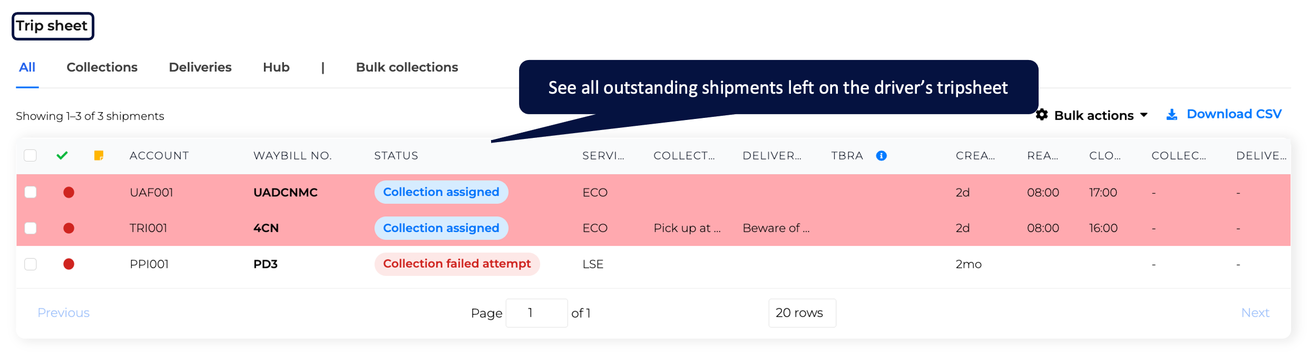Open the 20 rows page size selector
Screen dimensions: 1311x359
point(802,313)
